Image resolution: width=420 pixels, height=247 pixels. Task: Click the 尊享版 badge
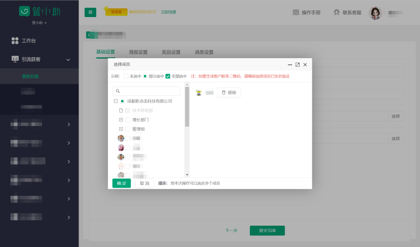(x=116, y=12)
